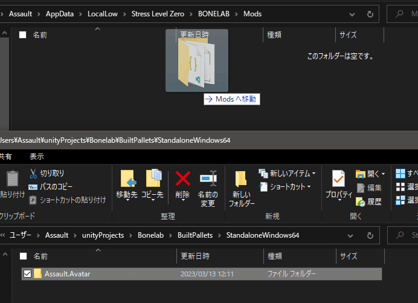Click the Cut scissors icon
This screenshot has height=303, width=418.
33,174
